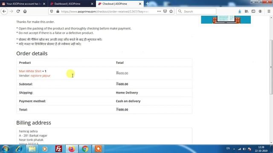Viewport: 273px width, 153px height.
Task: Show hidden tray icons arrow
Action: (234, 149)
